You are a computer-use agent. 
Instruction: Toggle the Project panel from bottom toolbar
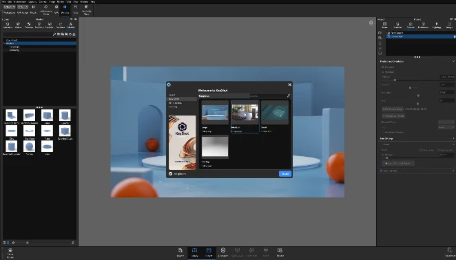[x=209, y=252]
